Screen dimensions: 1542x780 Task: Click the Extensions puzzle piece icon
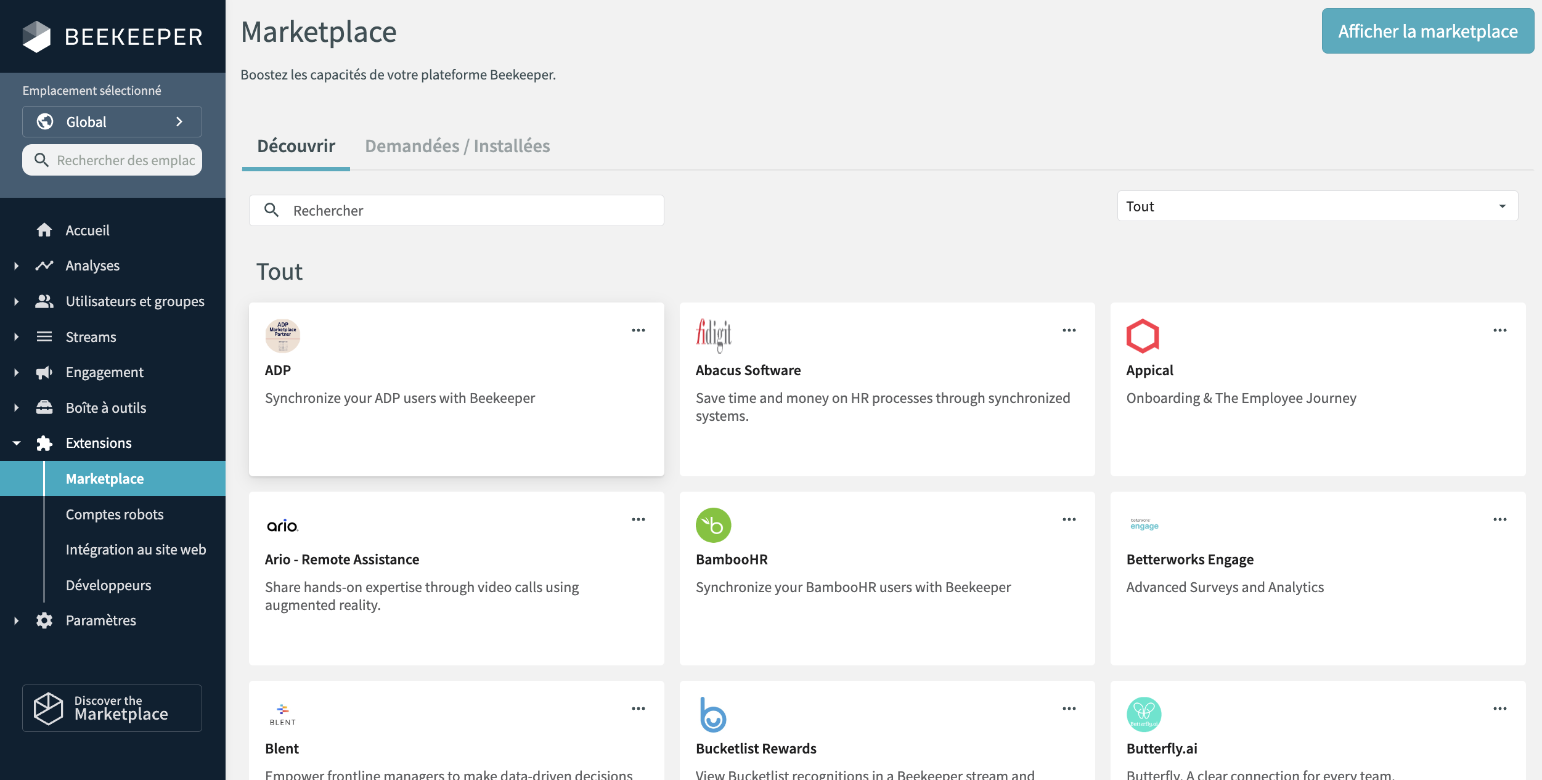click(44, 443)
